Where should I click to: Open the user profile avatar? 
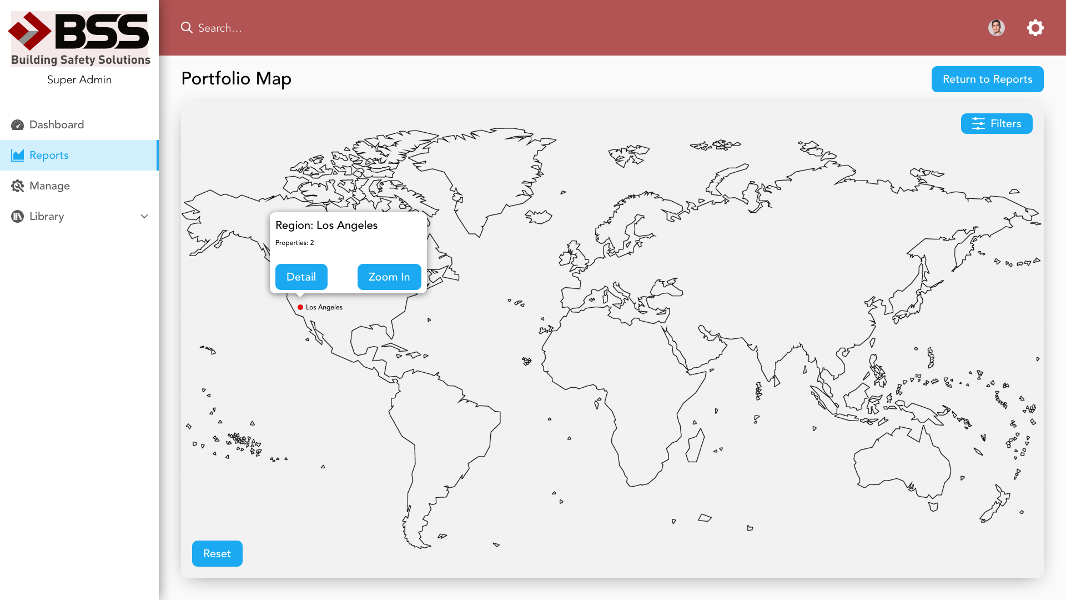tap(996, 28)
